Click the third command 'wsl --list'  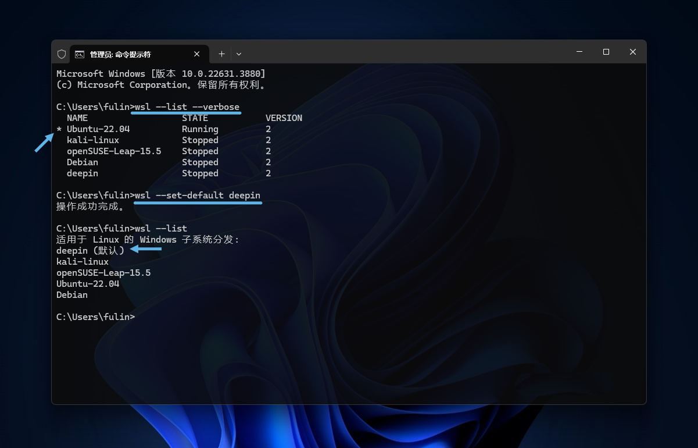click(161, 229)
